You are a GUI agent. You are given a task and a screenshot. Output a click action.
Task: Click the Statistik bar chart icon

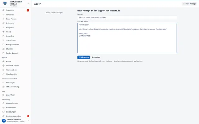3,49
